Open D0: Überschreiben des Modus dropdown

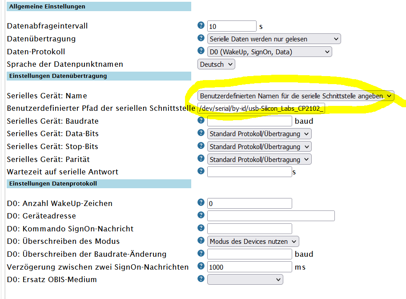[253, 242]
